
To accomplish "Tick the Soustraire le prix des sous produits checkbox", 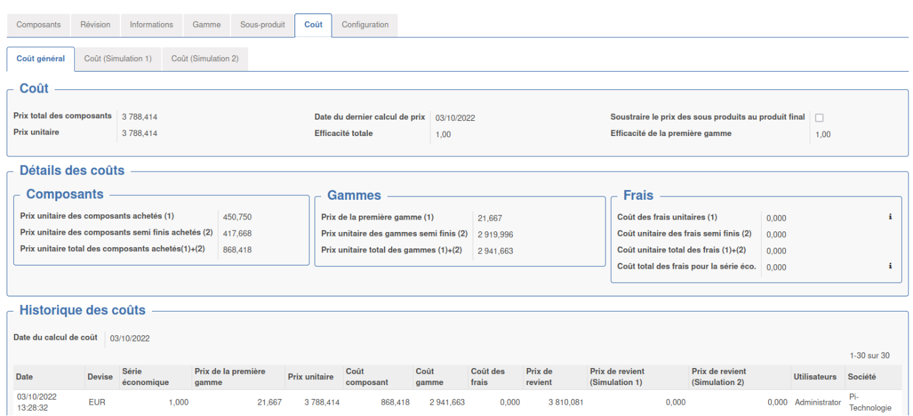I will click(x=819, y=118).
